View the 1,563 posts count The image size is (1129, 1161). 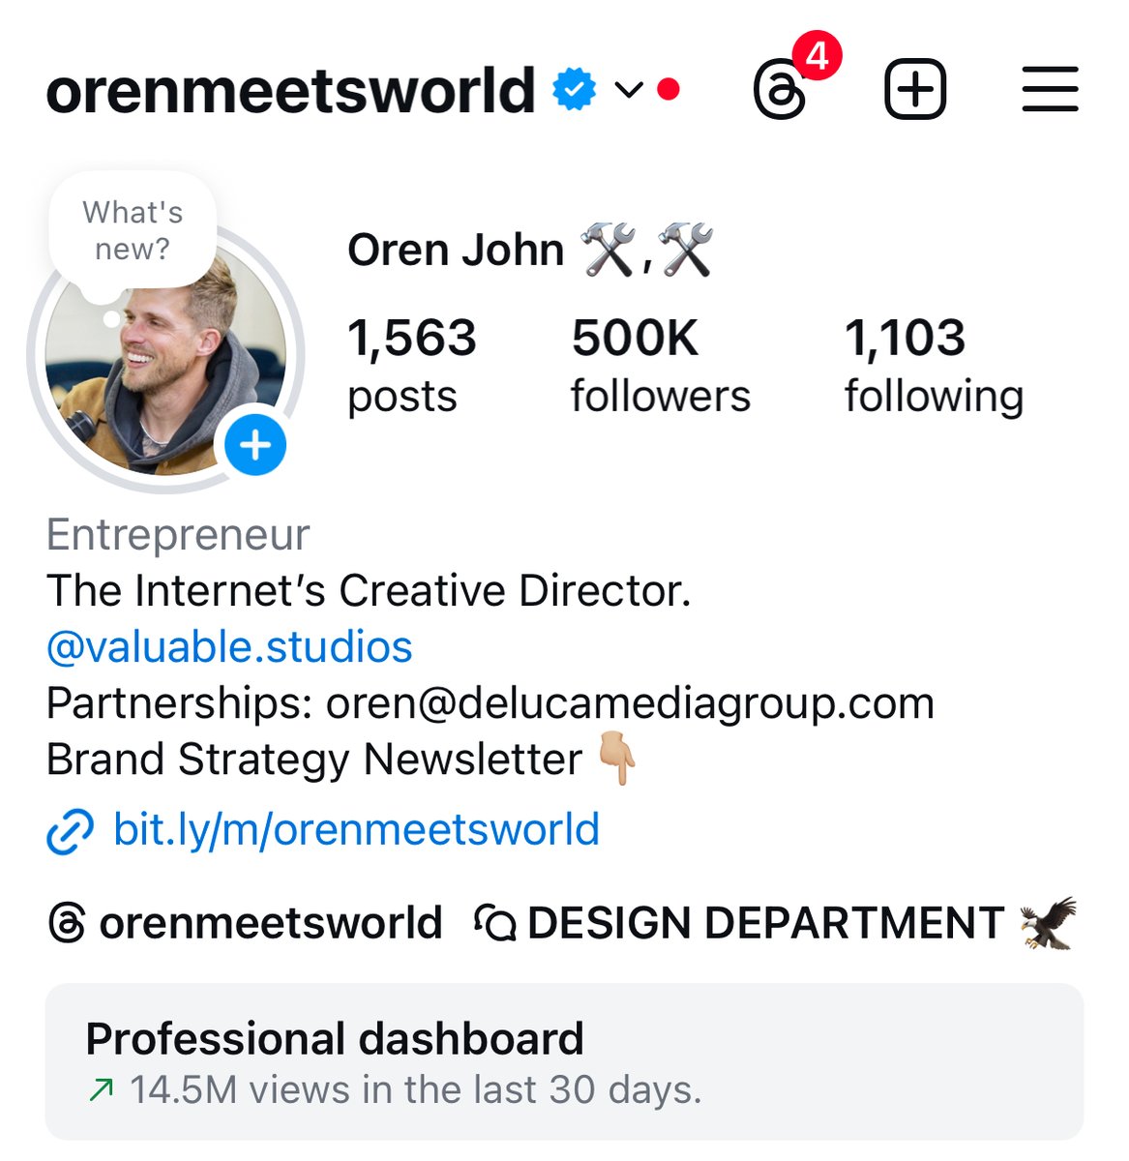point(411,366)
